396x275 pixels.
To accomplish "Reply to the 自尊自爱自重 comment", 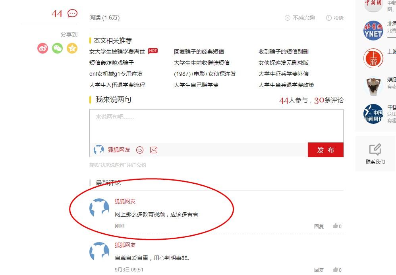I will [319, 270].
